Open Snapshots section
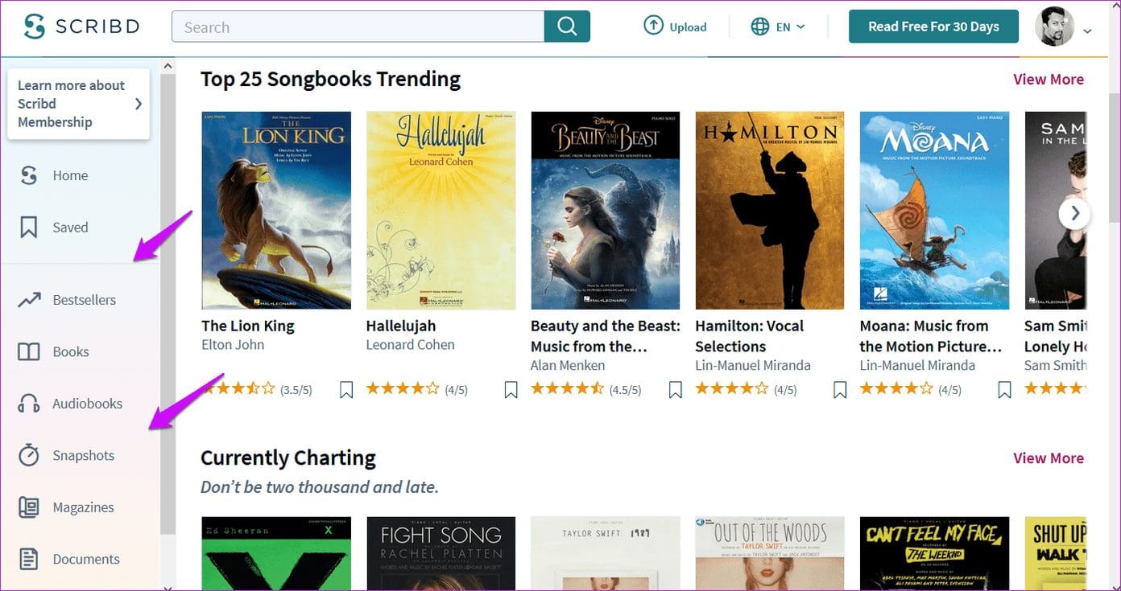 (x=84, y=455)
